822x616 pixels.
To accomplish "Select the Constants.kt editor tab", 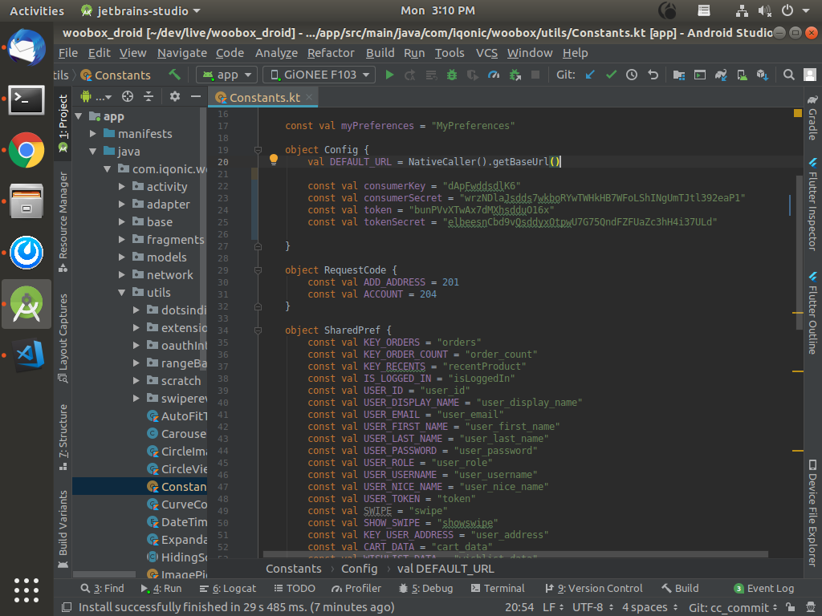I will [263, 97].
